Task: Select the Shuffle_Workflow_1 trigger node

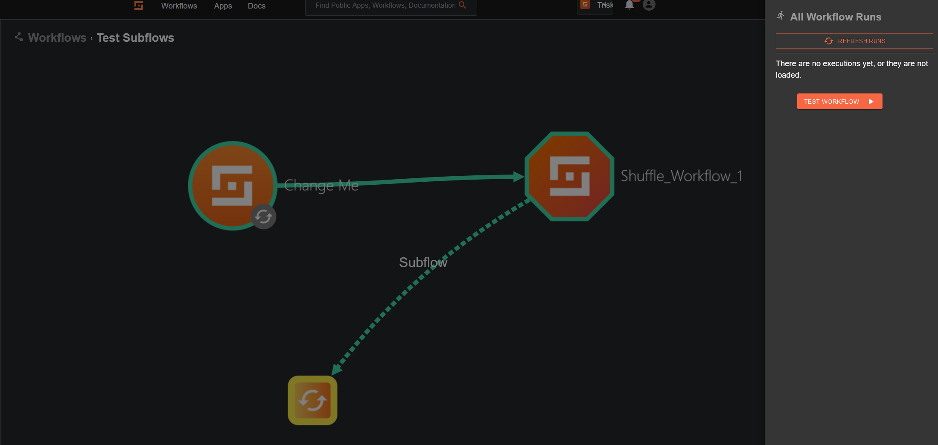Action: pos(569,176)
